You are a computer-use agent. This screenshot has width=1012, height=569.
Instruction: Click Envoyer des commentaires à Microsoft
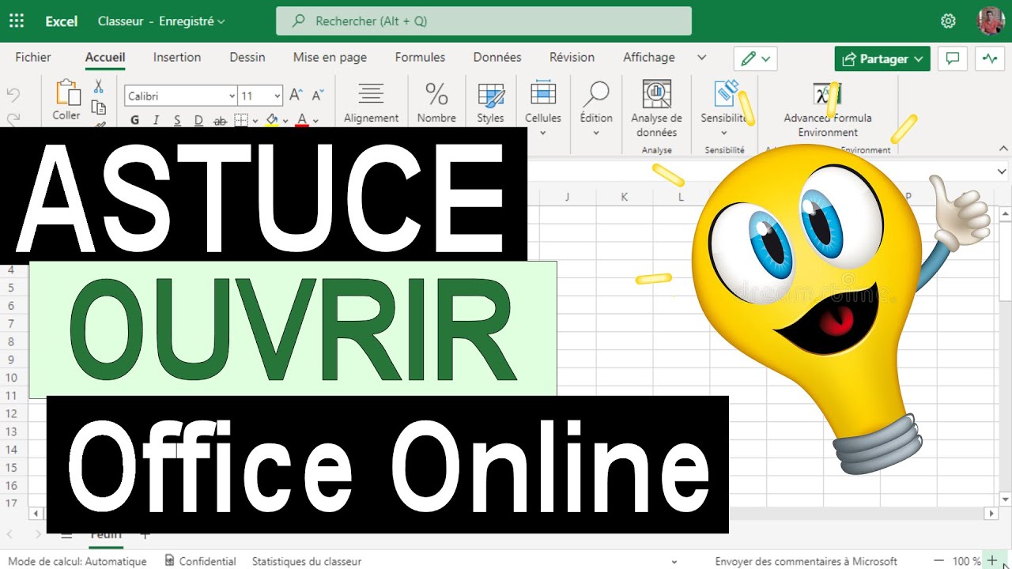(x=806, y=561)
